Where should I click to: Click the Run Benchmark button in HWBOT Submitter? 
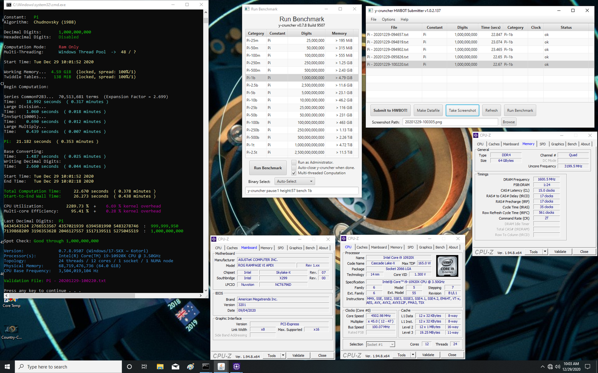520,111
